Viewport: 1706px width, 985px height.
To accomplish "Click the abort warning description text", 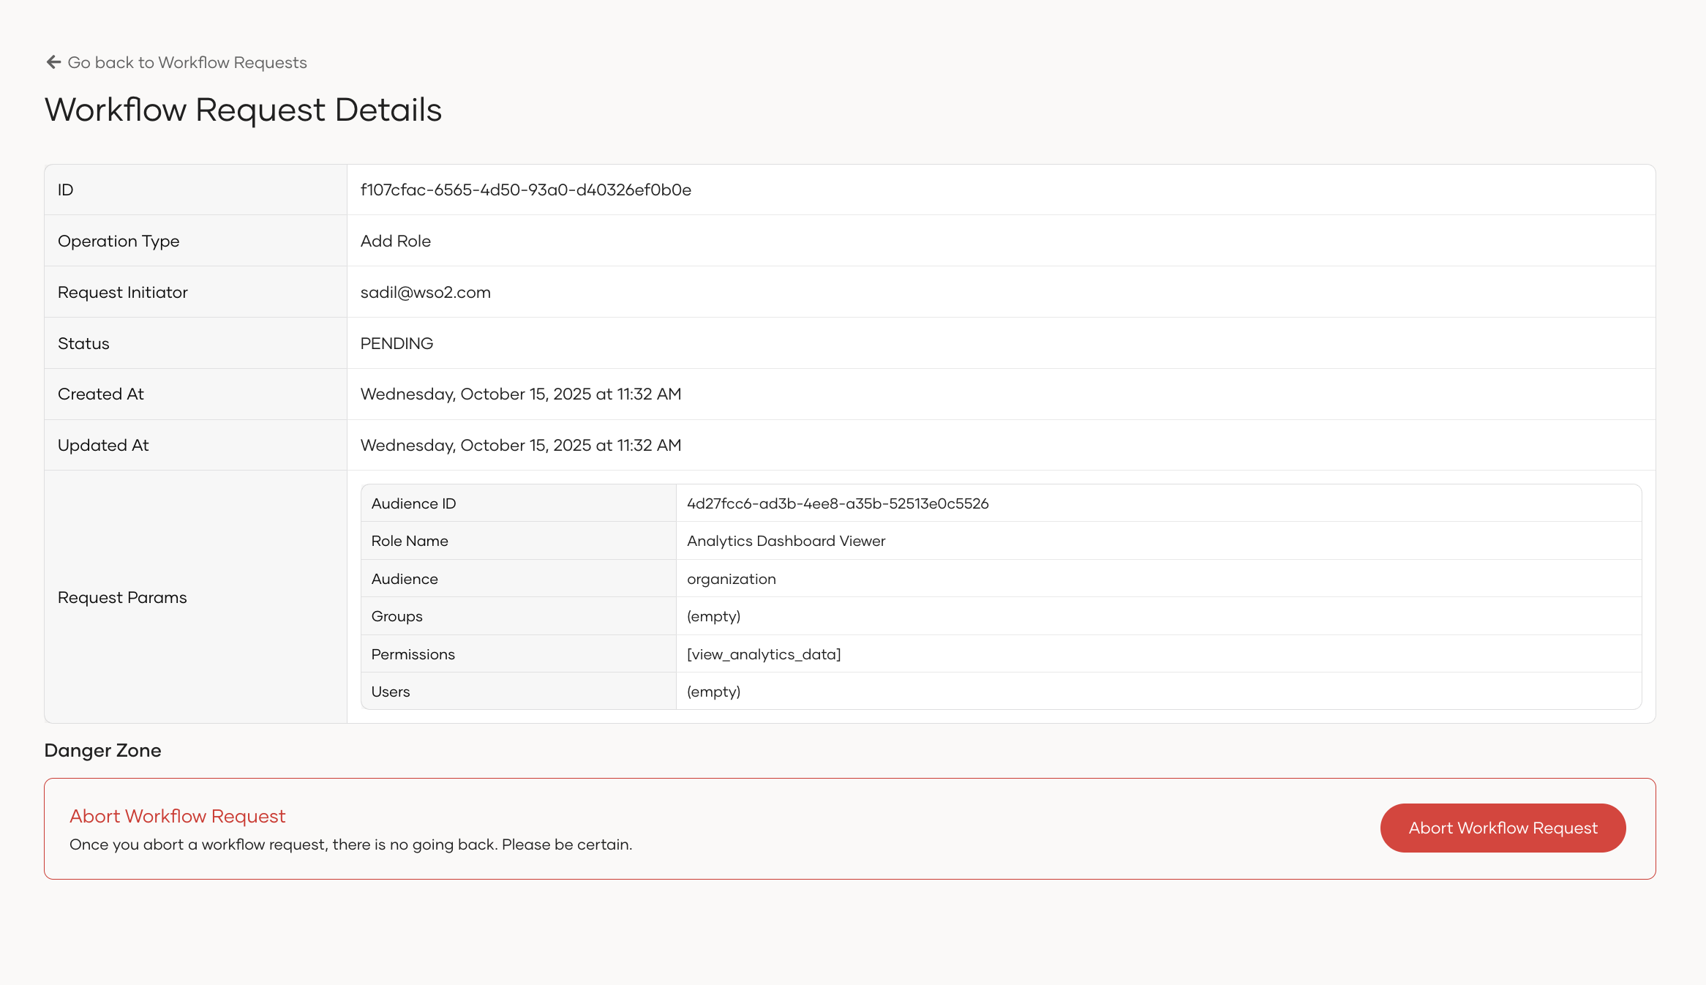I will click(x=350, y=845).
